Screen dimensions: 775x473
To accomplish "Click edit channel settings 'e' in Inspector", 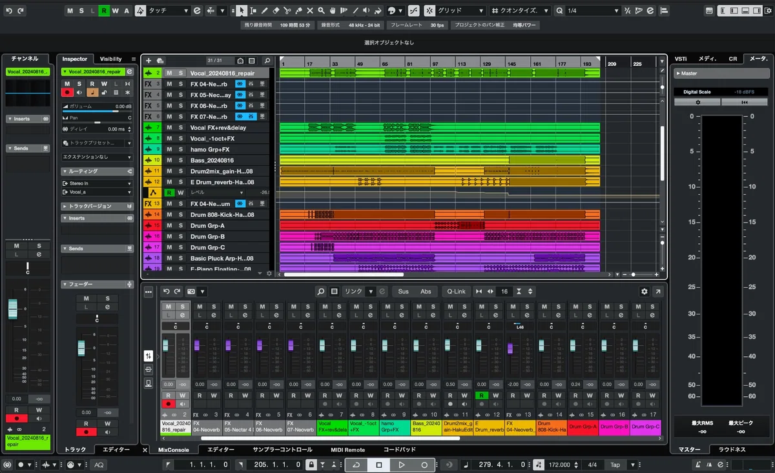I will 130,72.
